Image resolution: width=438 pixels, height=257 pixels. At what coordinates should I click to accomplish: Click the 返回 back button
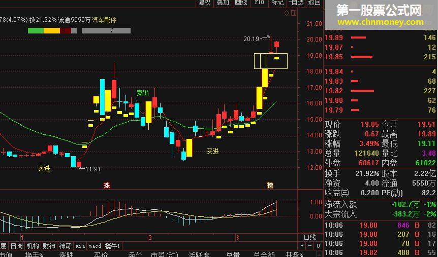point(314,3)
